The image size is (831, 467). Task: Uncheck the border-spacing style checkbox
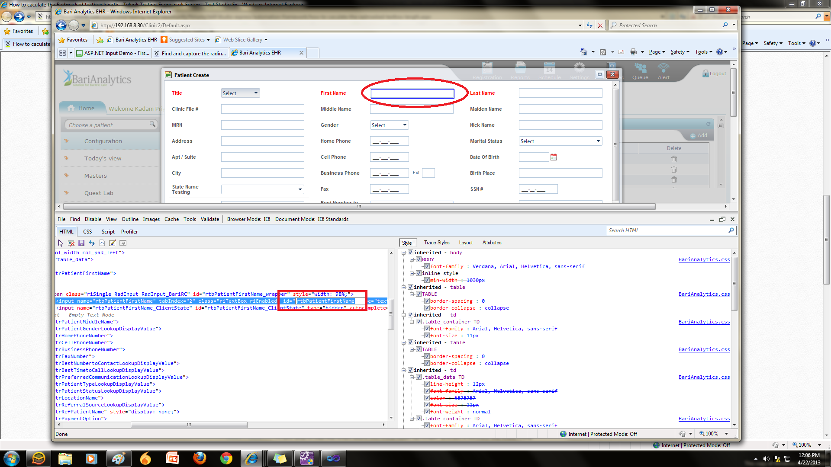pos(427,301)
